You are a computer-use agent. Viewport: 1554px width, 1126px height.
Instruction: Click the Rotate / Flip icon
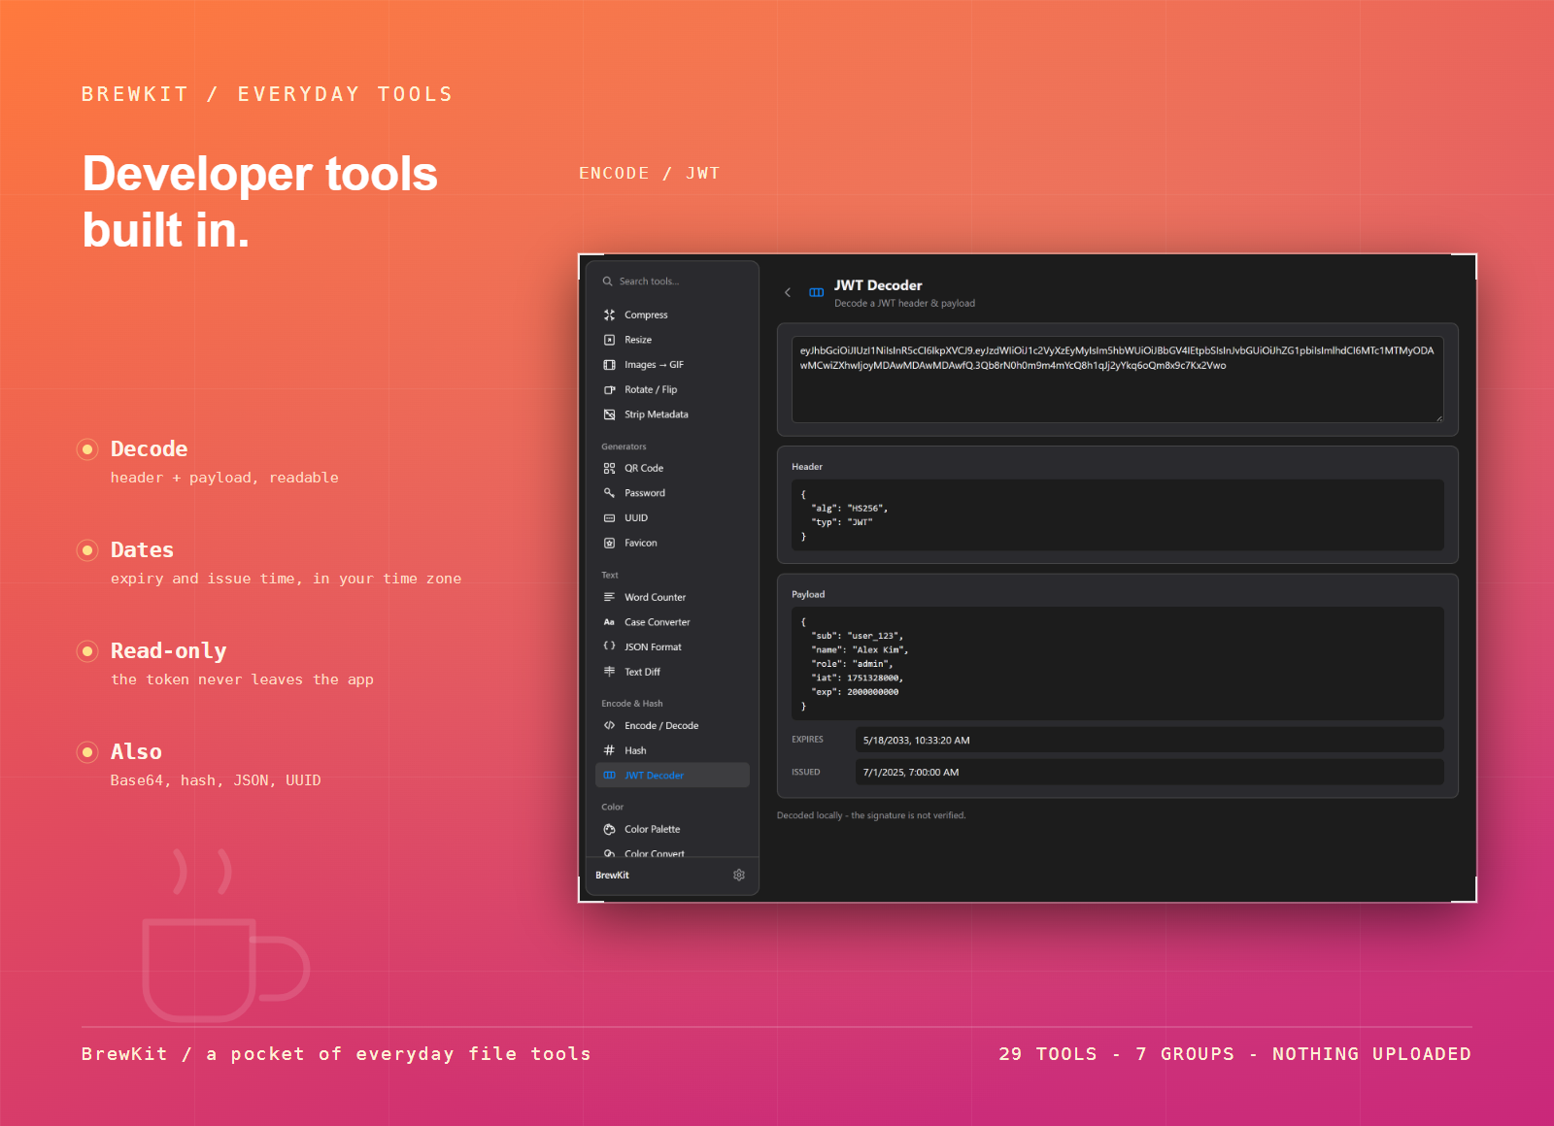coord(609,389)
